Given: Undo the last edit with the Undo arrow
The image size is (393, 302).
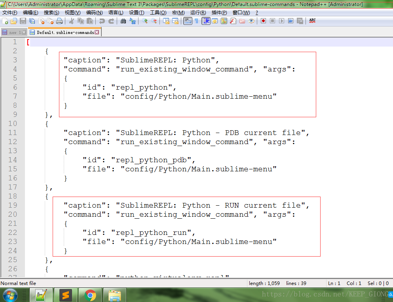Looking at the screenshot, I should [102, 21].
